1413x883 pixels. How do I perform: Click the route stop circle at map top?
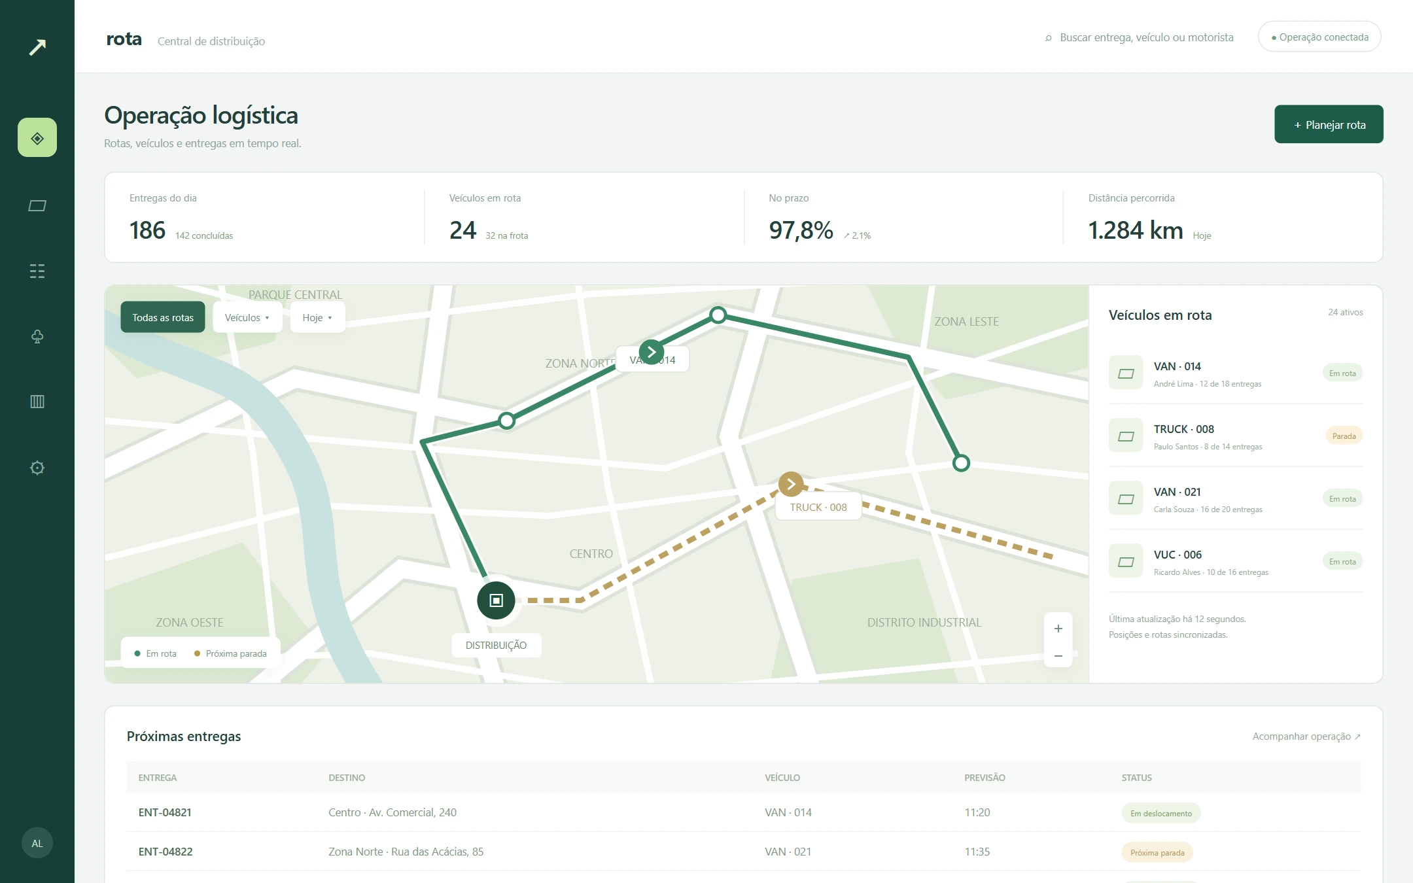(718, 315)
